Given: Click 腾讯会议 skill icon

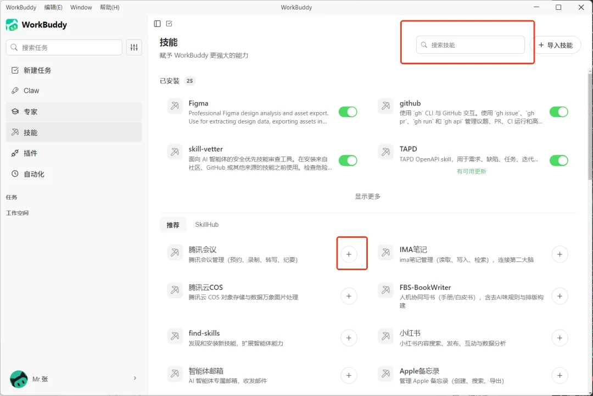Looking at the screenshot, I should [175, 252].
